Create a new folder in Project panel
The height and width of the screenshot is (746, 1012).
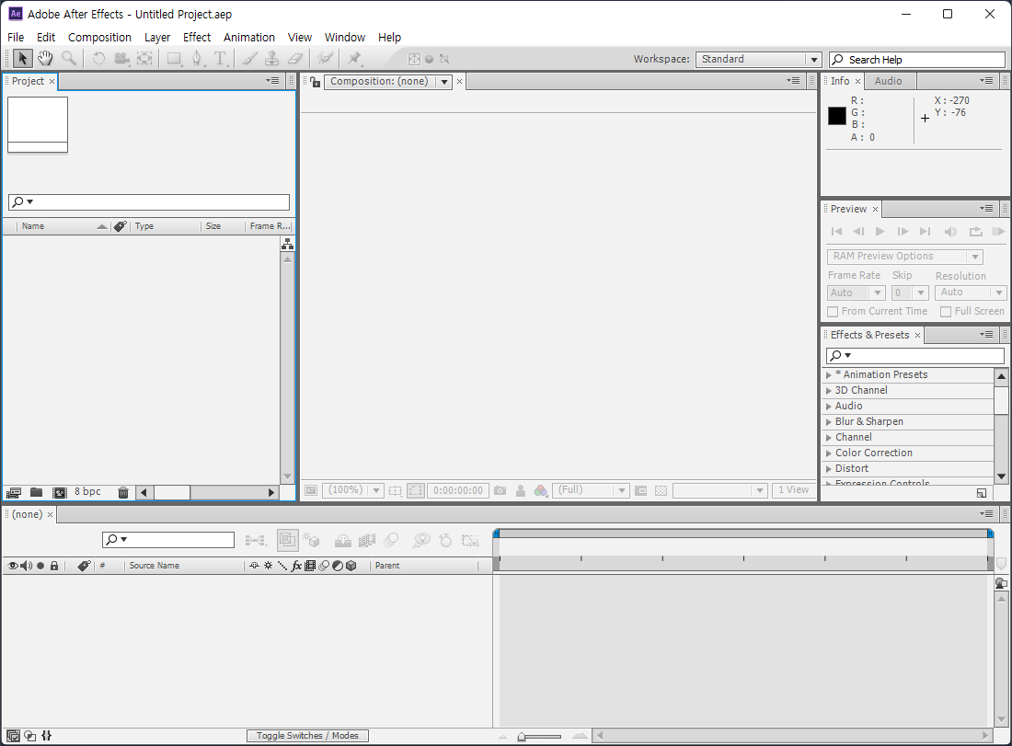coord(36,492)
